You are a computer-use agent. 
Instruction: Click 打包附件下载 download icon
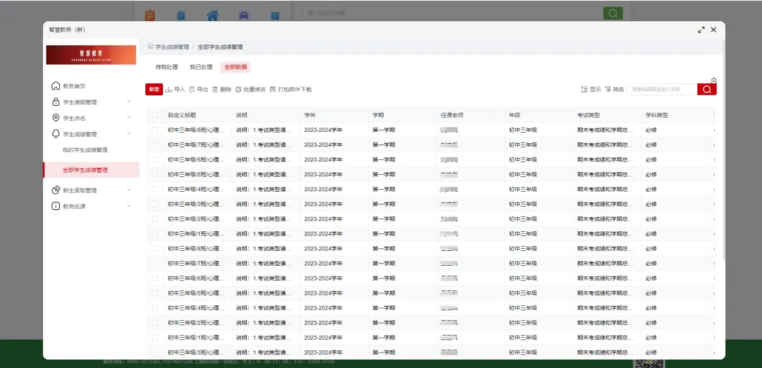pos(273,90)
